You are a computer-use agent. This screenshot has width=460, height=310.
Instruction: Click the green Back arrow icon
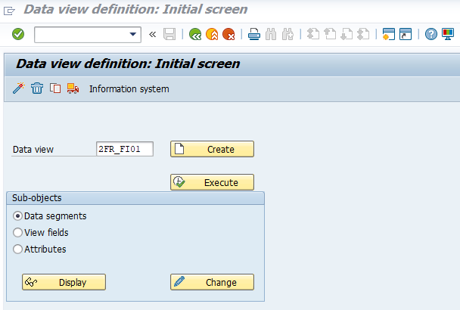click(195, 34)
